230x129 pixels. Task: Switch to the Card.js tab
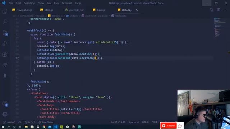click(99, 10)
